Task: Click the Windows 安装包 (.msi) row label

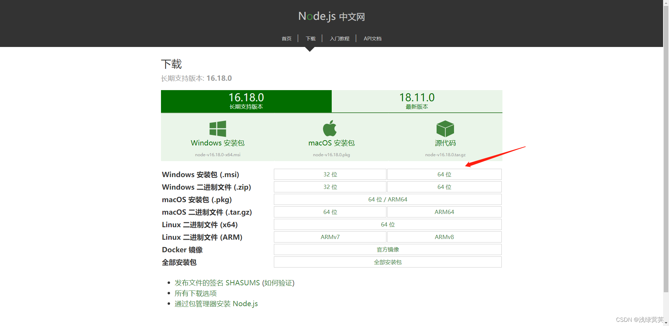Action: (x=200, y=175)
